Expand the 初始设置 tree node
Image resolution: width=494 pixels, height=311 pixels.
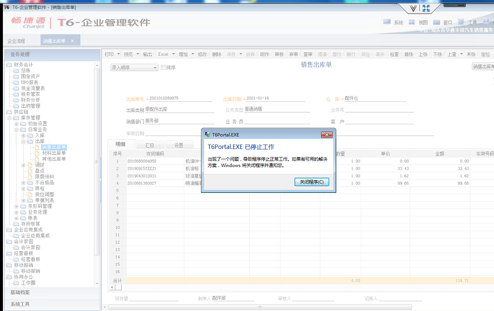pos(16,124)
